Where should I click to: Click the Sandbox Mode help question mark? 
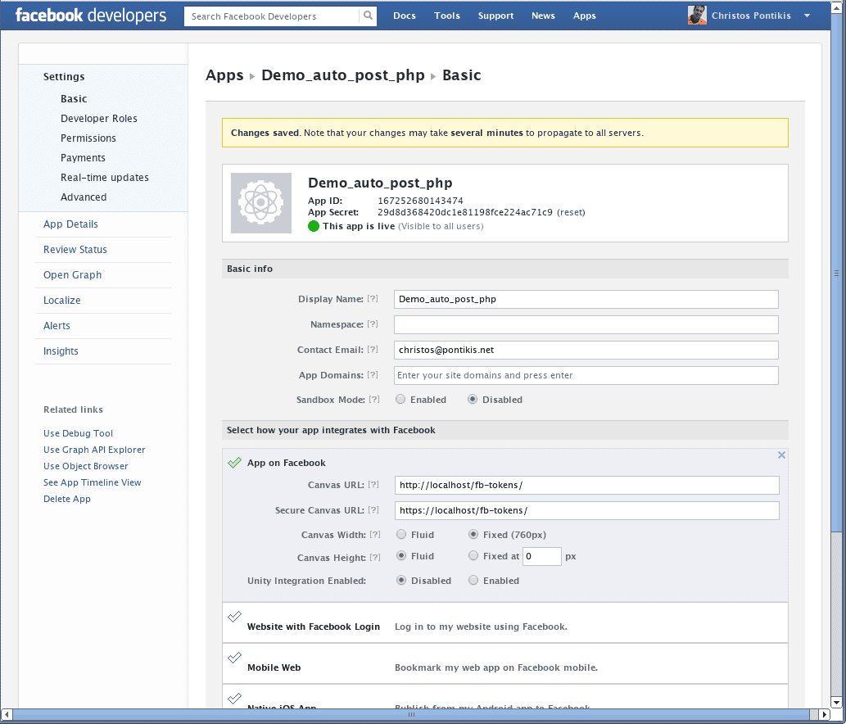[x=374, y=399]
